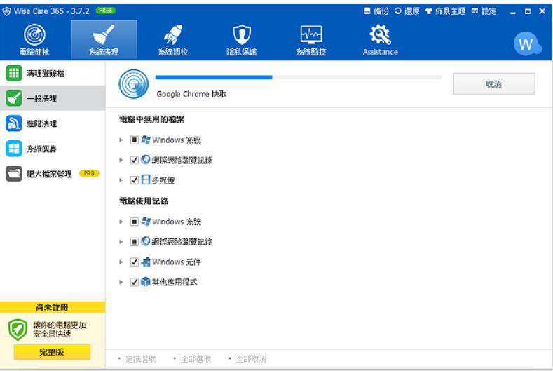
Task: Open 設定 settings in title bar
Action: [x=484, y=11]
